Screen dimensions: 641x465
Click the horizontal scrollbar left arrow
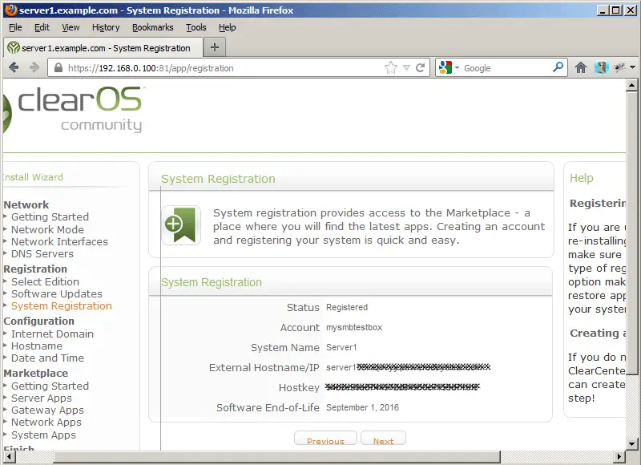coord(9,456)
